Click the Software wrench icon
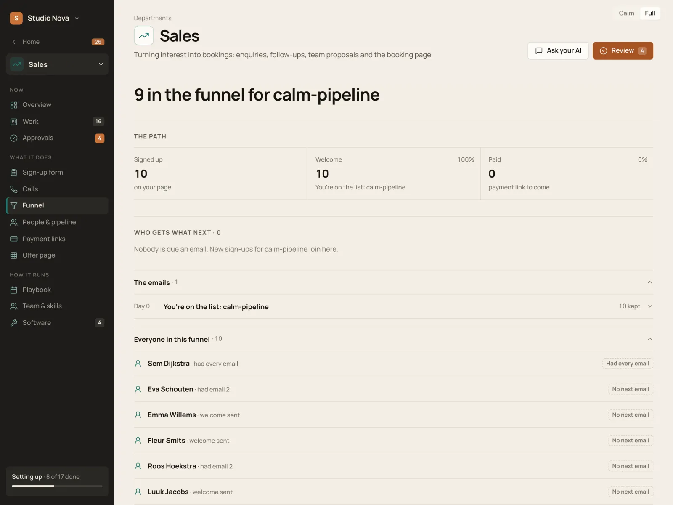The image size is (673, 505). click(x=14, y=323)
